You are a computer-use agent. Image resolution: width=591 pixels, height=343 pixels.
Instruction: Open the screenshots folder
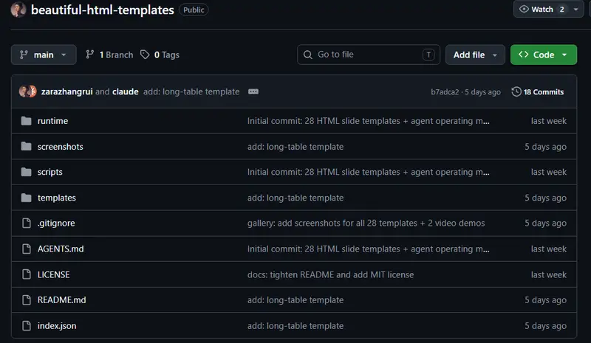[x=61, y=147]
